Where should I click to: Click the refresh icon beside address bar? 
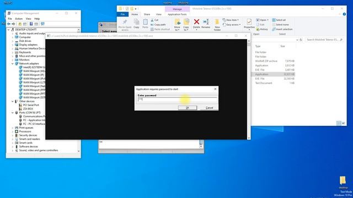pos(301,40)
